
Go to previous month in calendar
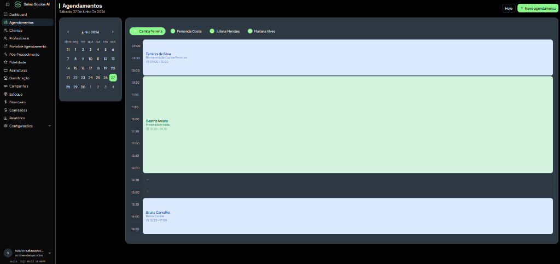tap(68, 32)
